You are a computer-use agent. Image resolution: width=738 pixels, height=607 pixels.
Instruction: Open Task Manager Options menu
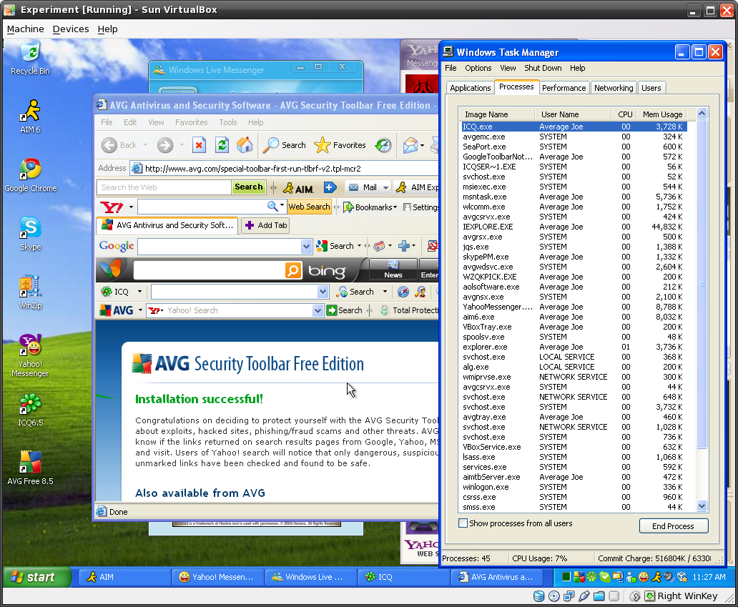478,68
